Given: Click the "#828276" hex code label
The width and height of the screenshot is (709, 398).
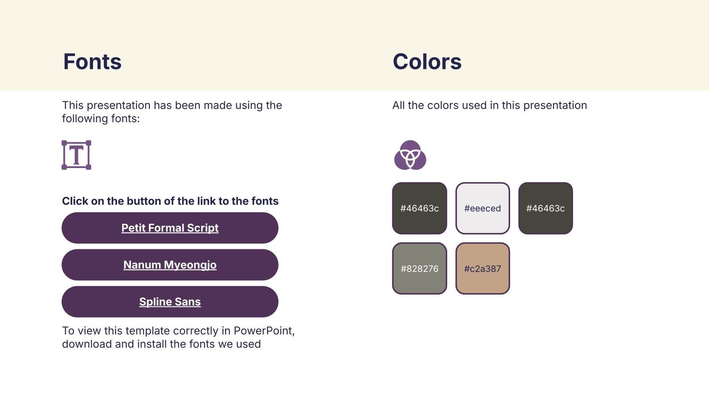Looking at the screenshot, I should [419, 269].
